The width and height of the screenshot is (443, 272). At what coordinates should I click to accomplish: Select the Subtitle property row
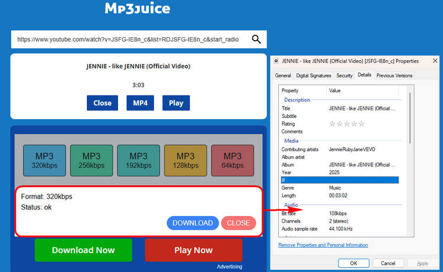click(x=340, y=116)
